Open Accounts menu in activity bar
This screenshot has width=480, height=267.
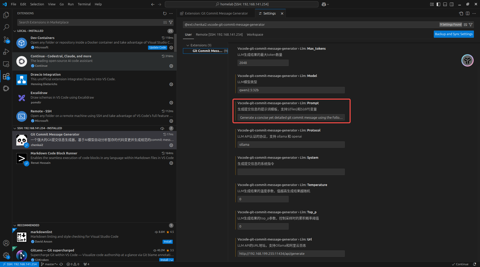(x=6, y=243)
